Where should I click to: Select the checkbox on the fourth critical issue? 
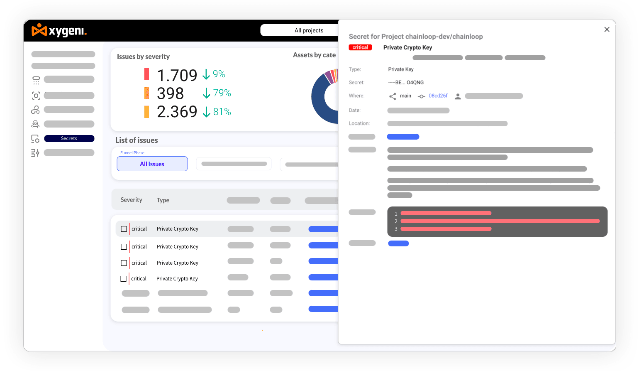coord(123,278)
